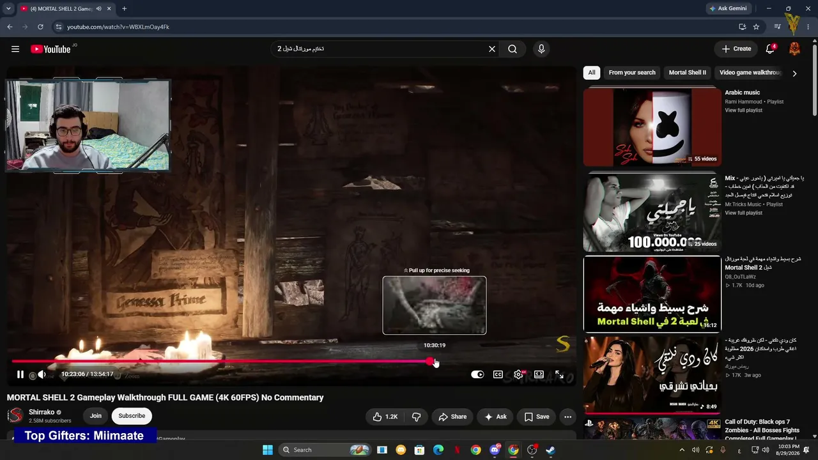Open the tab search dropdown arrow
Viewport: 818px width, 460px height.
point(8,8)
